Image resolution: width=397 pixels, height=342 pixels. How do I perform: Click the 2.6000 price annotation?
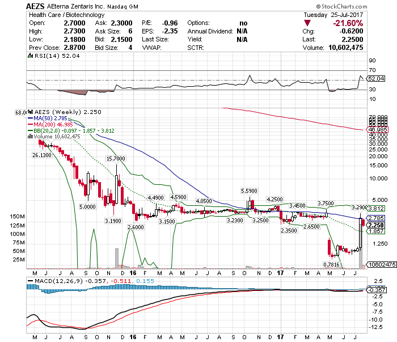[x=136, y=227]
